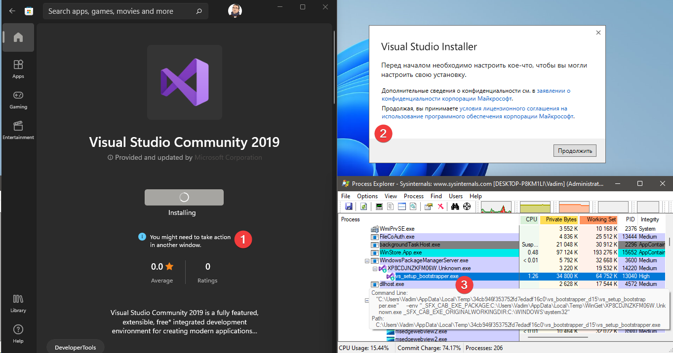The width and height of the screenshot is (673, 353).
Task: Open the Find menu
Action: pos(436,196)
